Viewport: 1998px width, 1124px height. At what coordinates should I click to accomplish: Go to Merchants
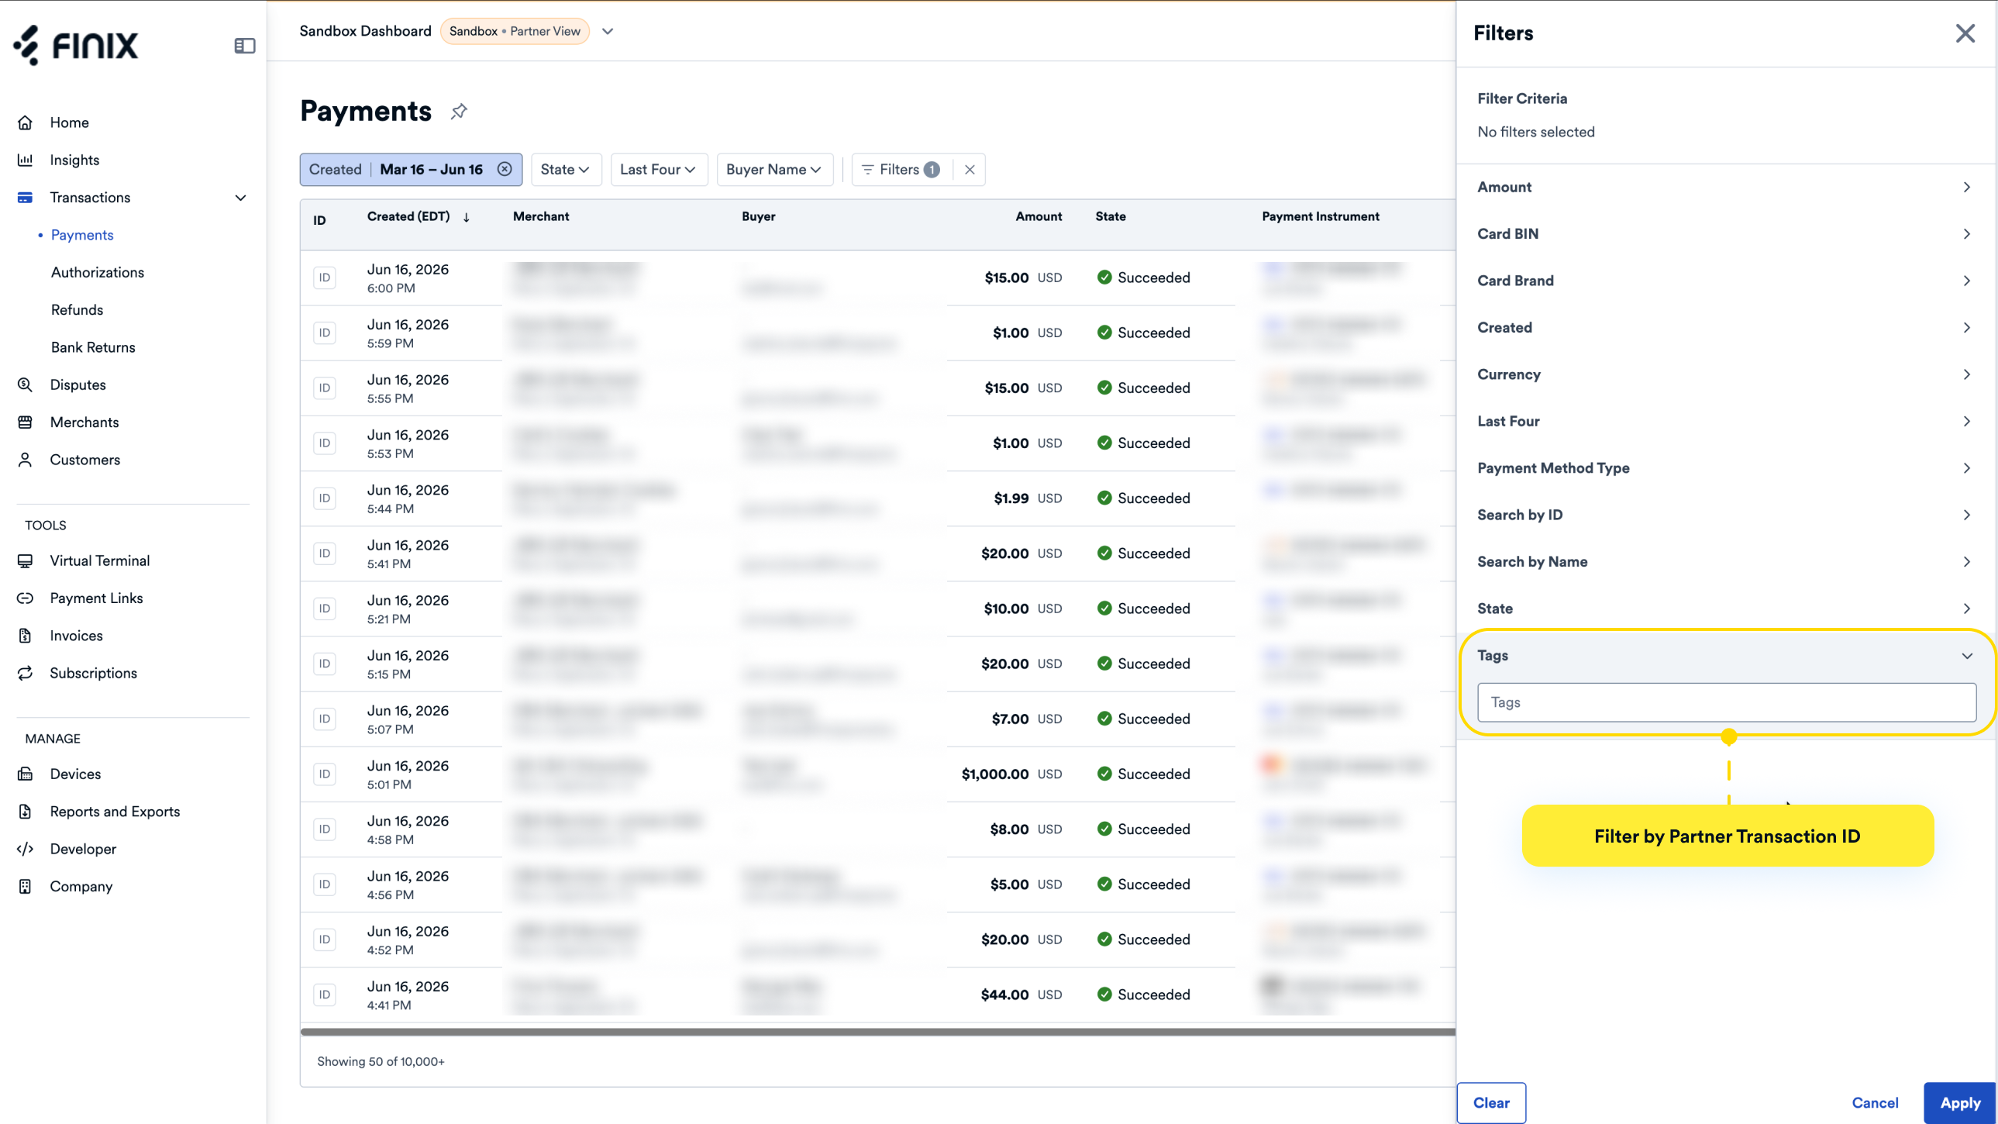[x=84, y=422]
